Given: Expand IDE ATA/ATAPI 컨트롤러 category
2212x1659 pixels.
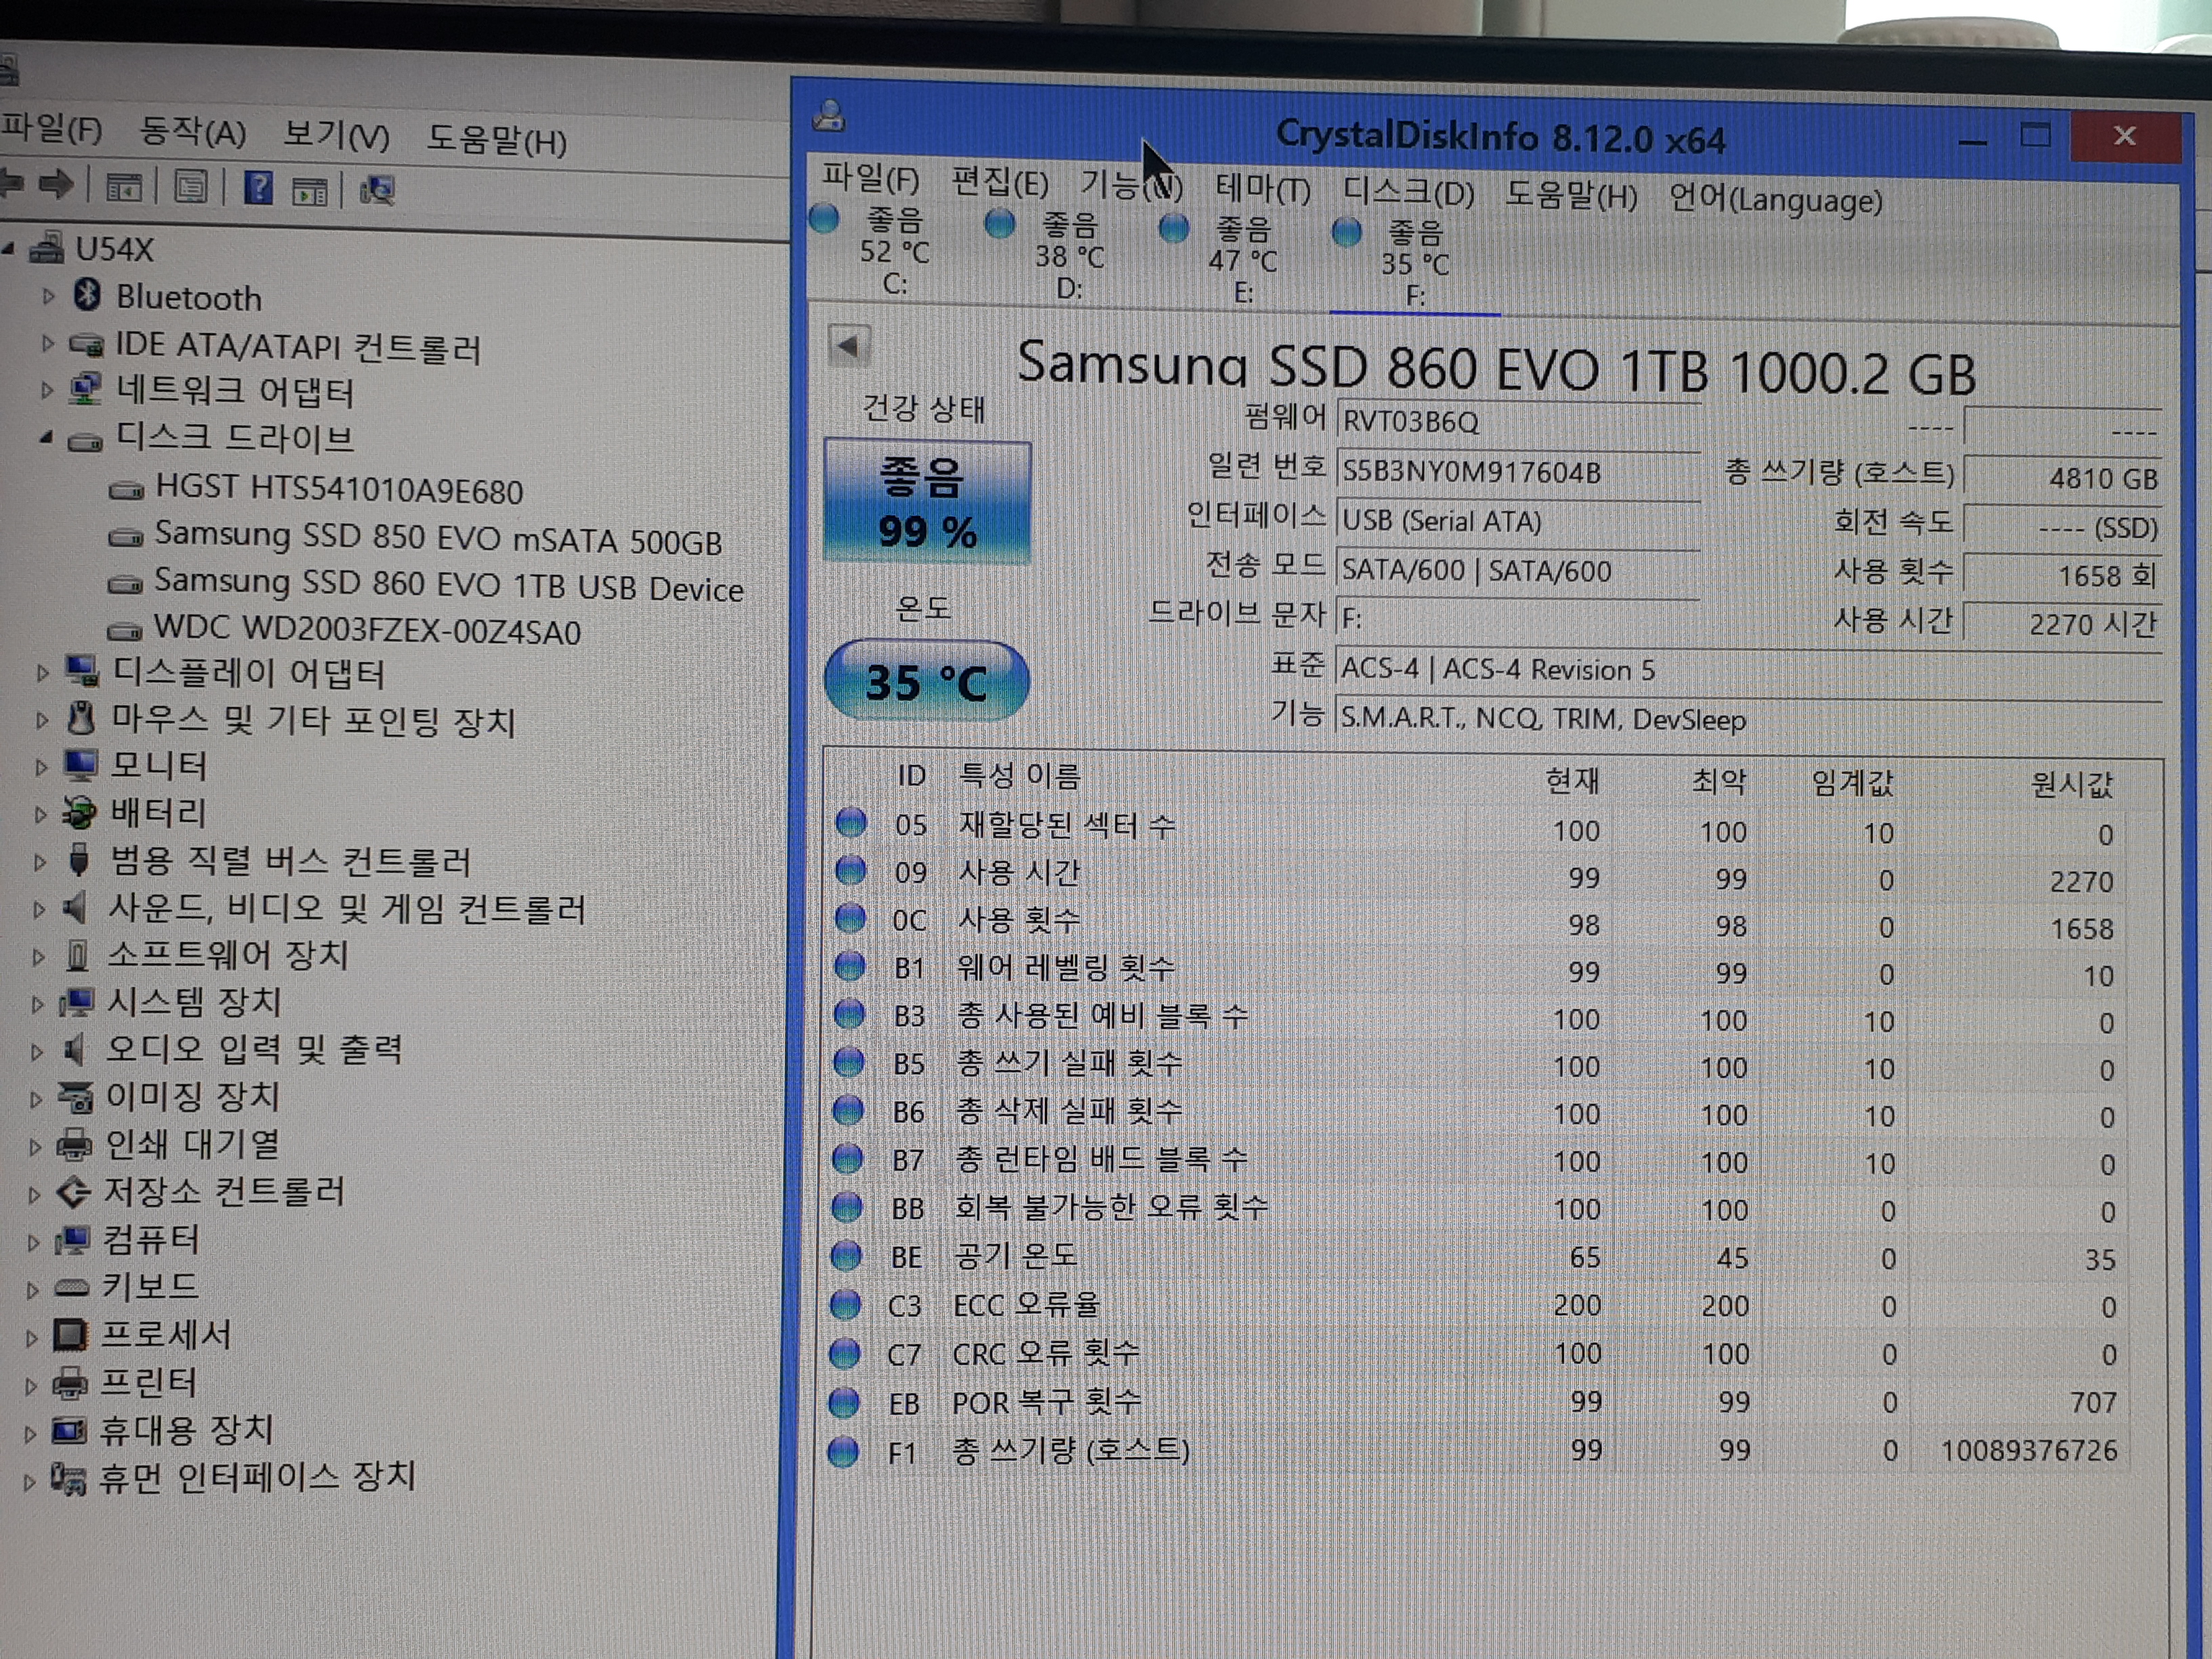Looking at the screenshot, I should click(47, 343).
